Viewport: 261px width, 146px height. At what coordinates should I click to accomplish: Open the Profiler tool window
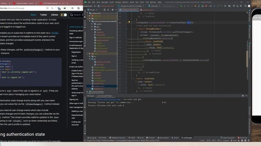(102, 138)
